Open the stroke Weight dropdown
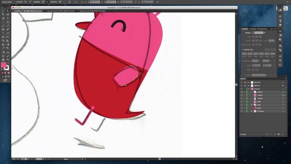The width and height of the screenshot is (291, 164). (265, 33)
